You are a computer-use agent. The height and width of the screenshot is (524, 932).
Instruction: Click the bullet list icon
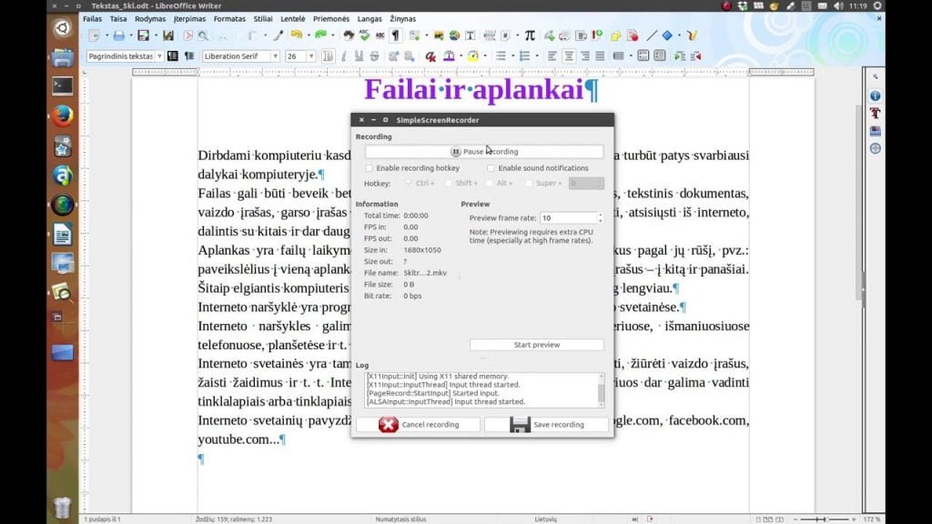[501, 55]
